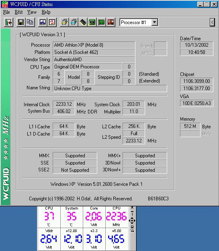Click the +3.3 voltage reading 3.10
This screenshot has height=251, width=219.
click(94, 239)
